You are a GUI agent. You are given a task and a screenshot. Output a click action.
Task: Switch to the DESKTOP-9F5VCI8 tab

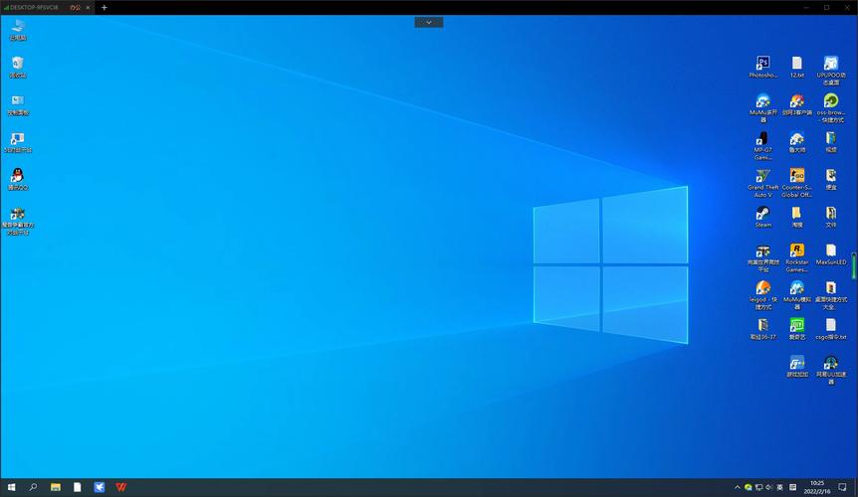(x=32, y=7)
